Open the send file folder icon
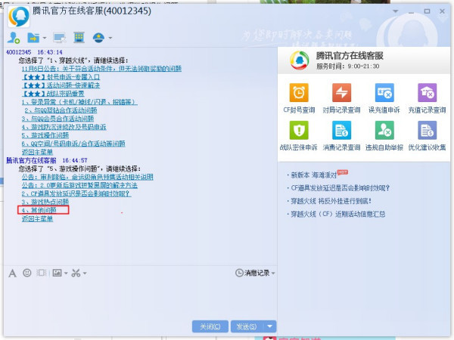454x340 pixels. 33,38
